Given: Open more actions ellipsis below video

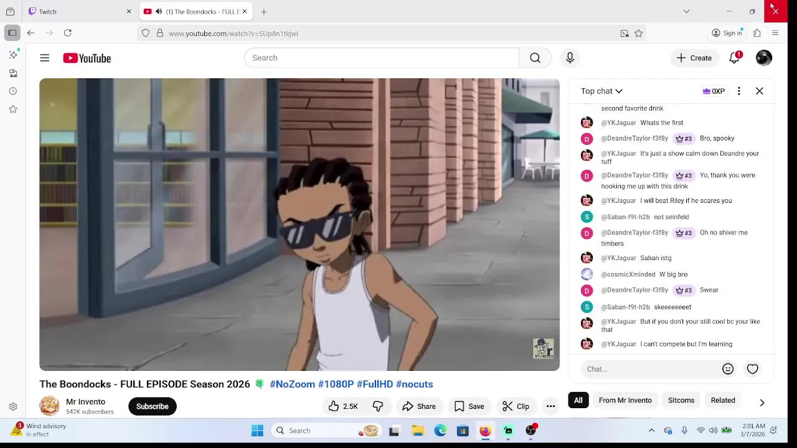Looking at the screenshot, I should (x=550, y=406).
